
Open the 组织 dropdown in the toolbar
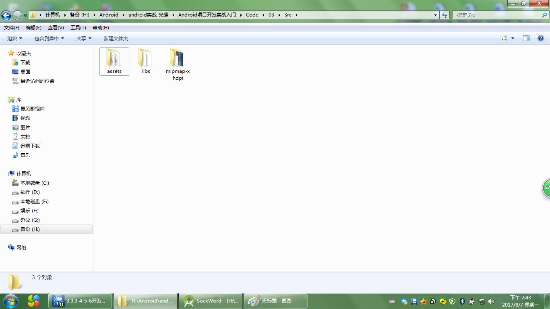pos(15,38)
